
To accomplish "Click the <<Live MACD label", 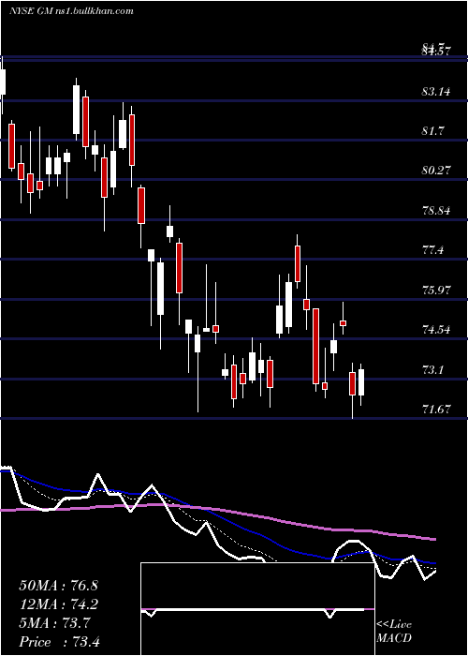I will pyautogui.click(x=394, y=632).
